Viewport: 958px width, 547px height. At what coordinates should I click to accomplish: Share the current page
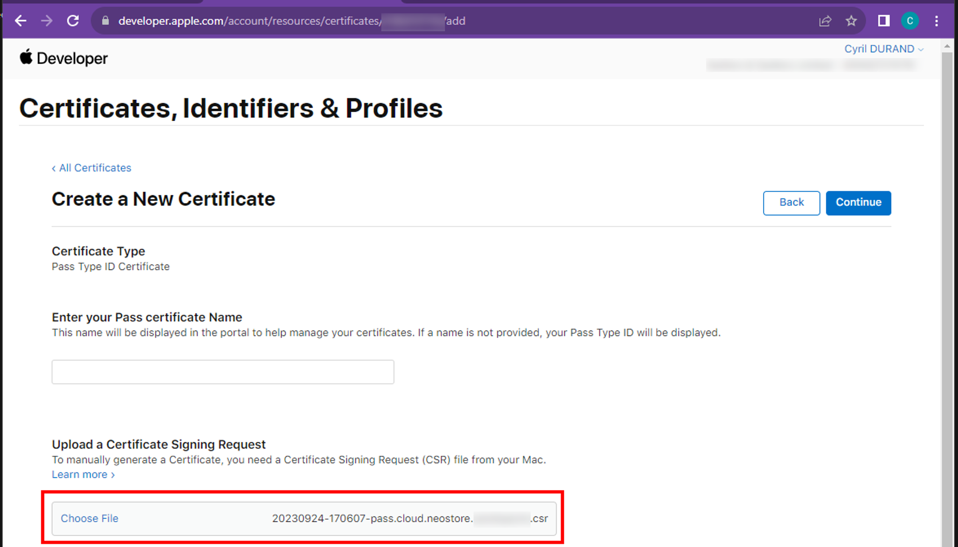pos(825,21)
